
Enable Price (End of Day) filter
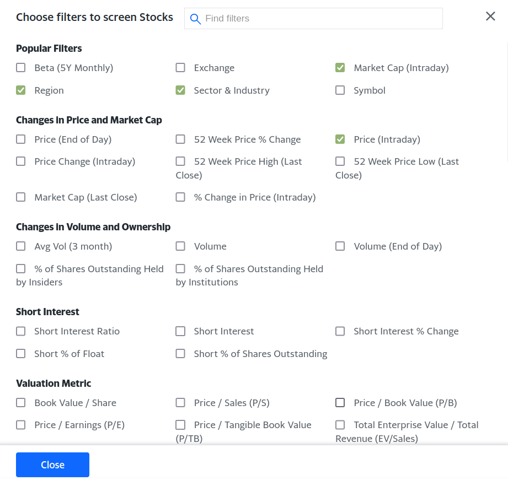[21, 139]
